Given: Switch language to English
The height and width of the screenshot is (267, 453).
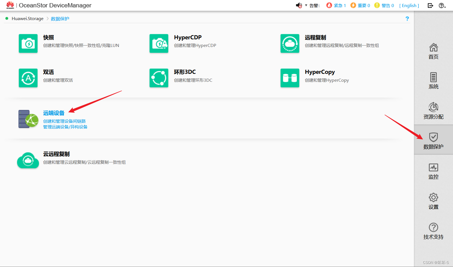Looking at the screenshot, I should [409, 5].
